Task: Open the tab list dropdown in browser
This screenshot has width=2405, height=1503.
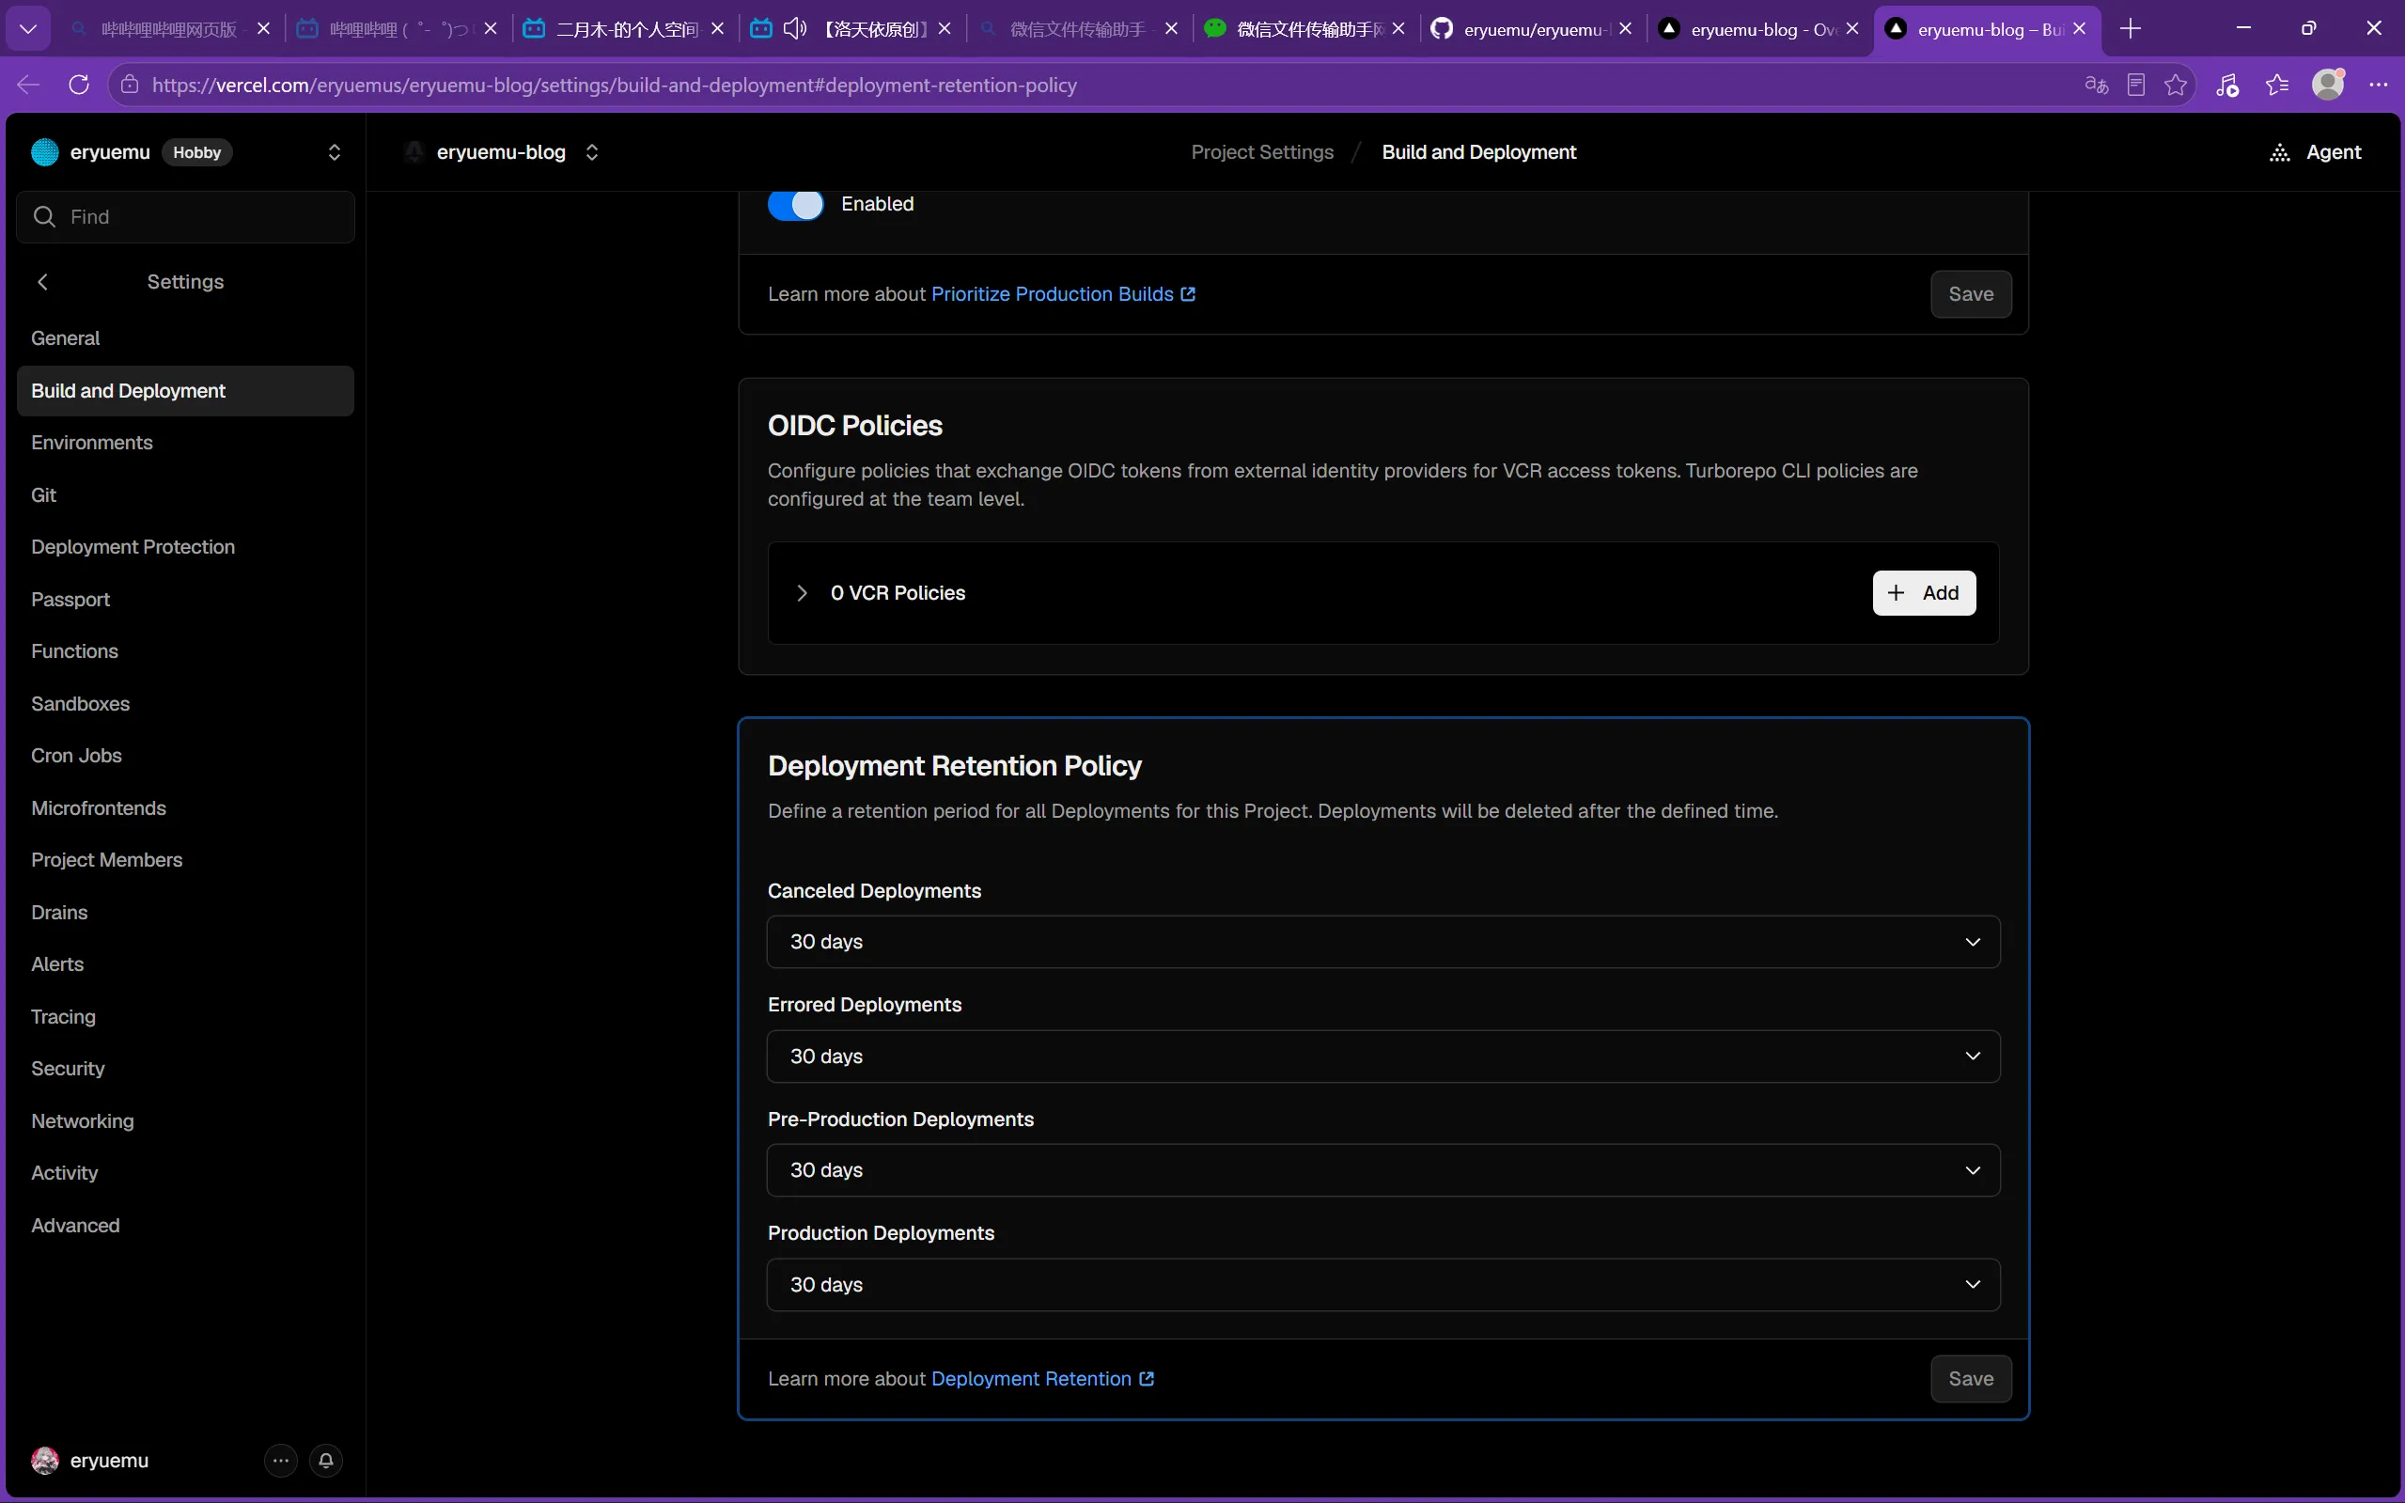Action: 28,29
